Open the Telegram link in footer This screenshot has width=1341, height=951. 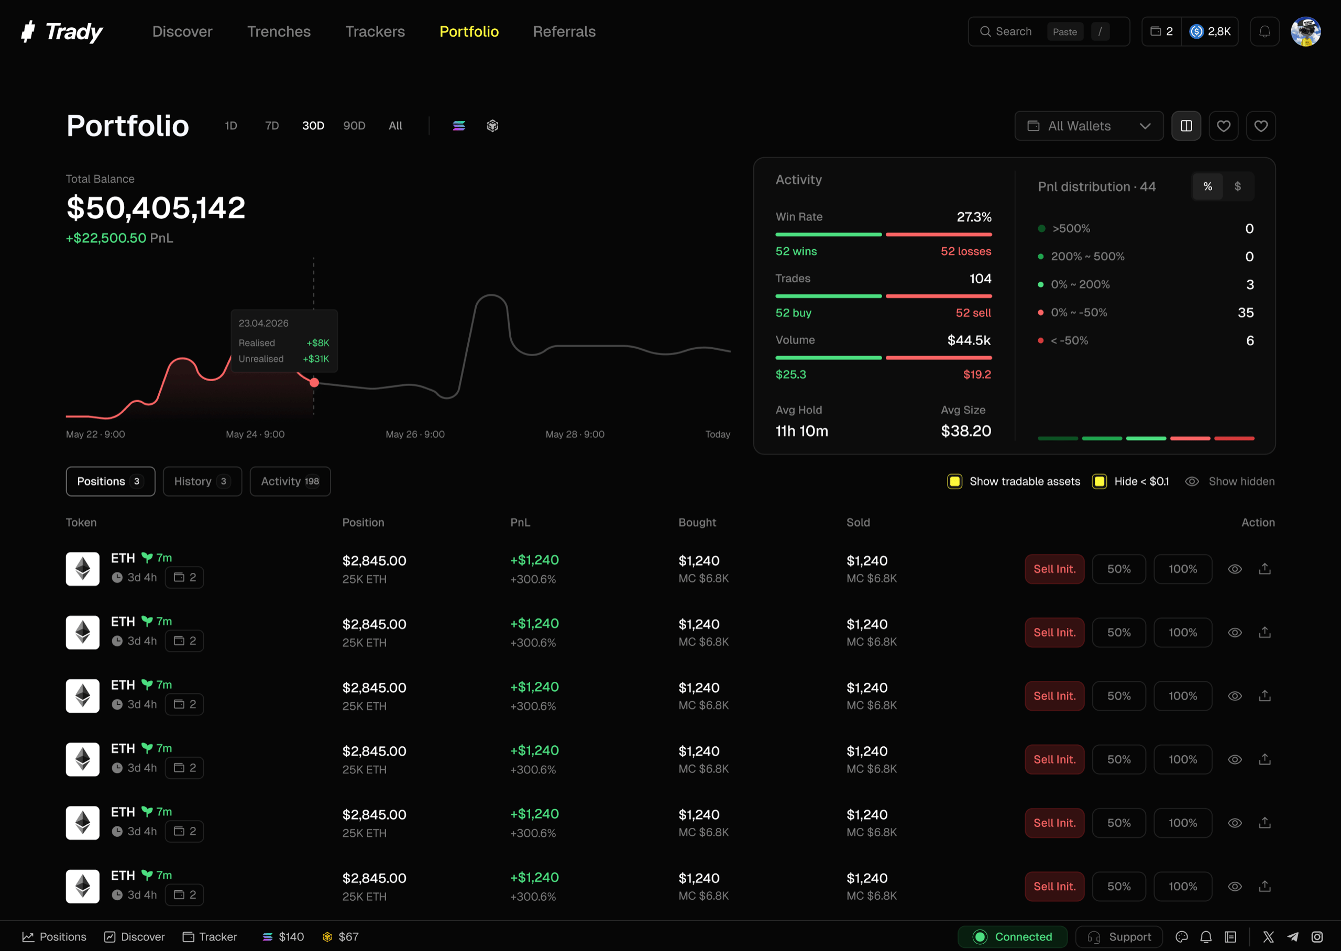coord(1292,936)
